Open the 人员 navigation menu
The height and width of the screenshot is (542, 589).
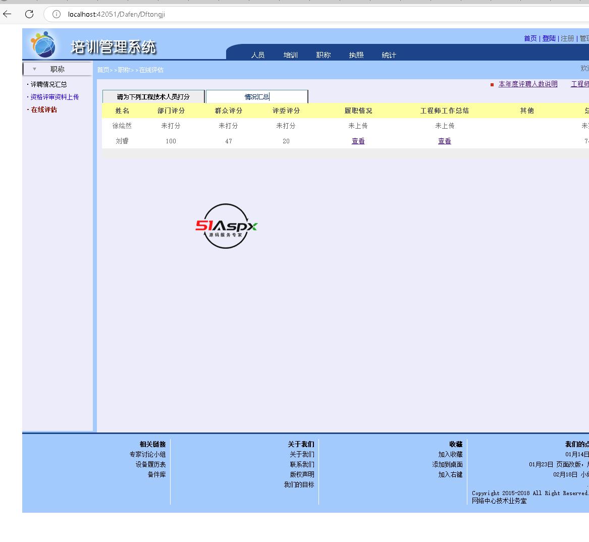(258, 55)
